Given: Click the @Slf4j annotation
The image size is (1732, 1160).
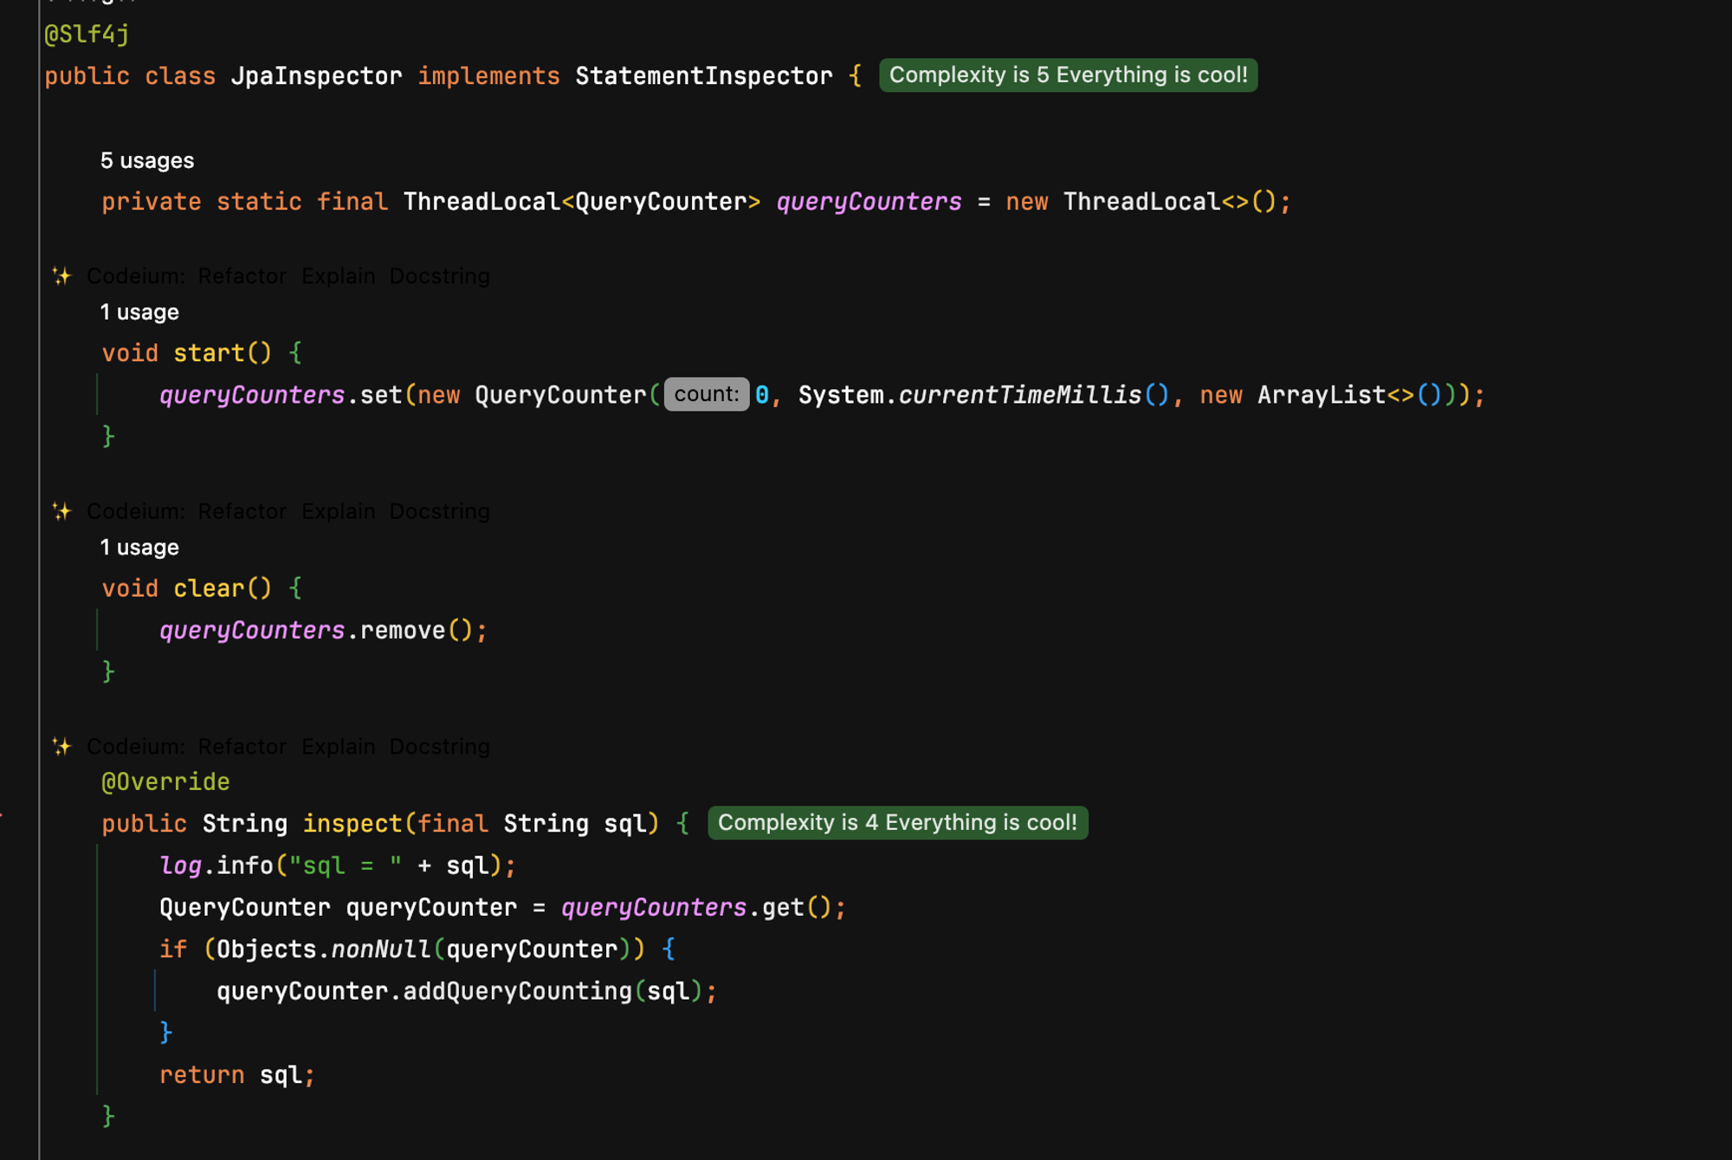Looking at the screenshot, I should point(87,35).
